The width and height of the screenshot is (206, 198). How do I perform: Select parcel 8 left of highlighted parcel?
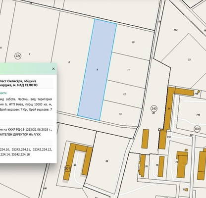click(x=69, y=62)
